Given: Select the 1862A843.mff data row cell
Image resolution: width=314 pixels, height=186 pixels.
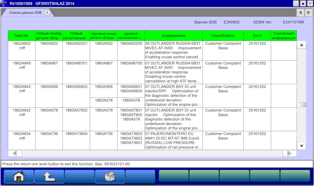Looking at the screenshot, I should [22, 96].
